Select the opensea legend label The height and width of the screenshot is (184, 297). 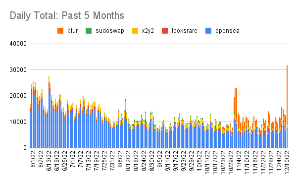tap(227, 31)
